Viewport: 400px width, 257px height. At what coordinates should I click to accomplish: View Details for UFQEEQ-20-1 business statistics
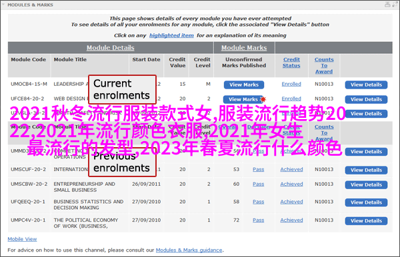tap(366, 202)
